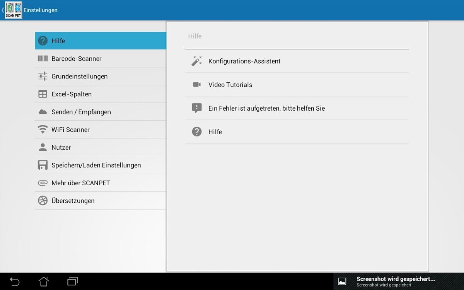Click the magic wand Konfigurations-Assistent icon

pos(197,61)
